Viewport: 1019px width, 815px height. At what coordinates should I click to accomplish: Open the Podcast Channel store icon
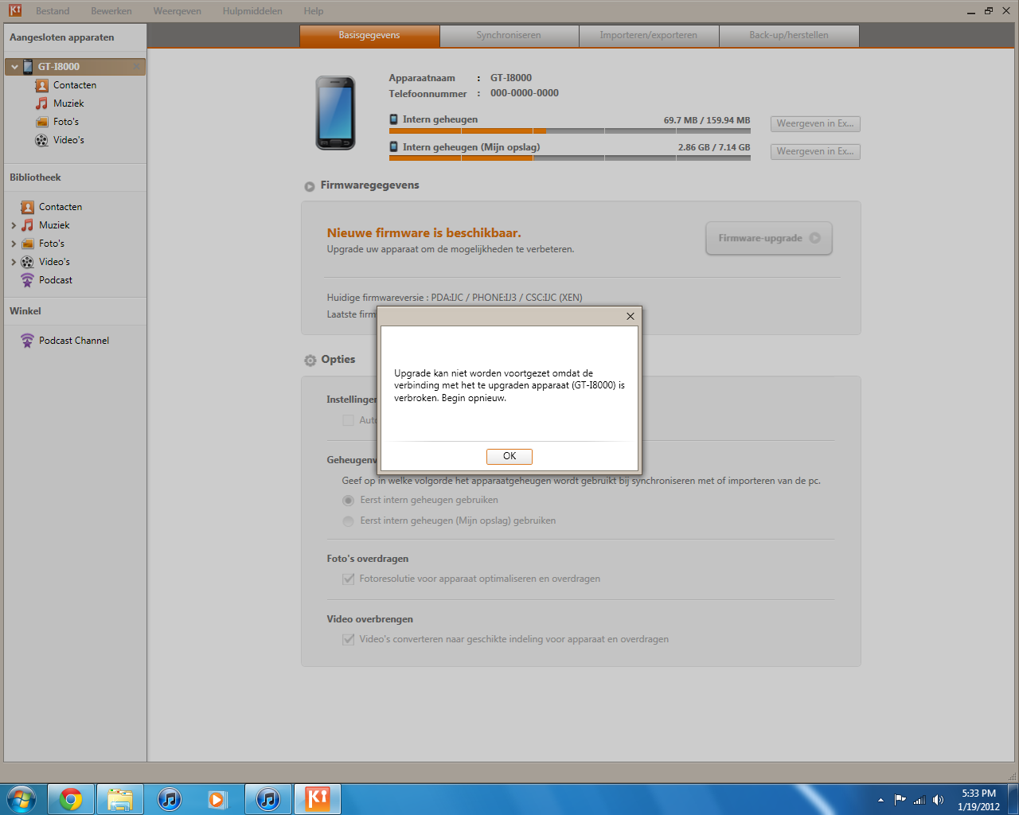(27, 341)
